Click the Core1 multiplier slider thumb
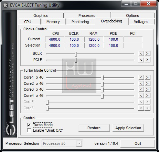The image size is (159, 152). [103, 78]
